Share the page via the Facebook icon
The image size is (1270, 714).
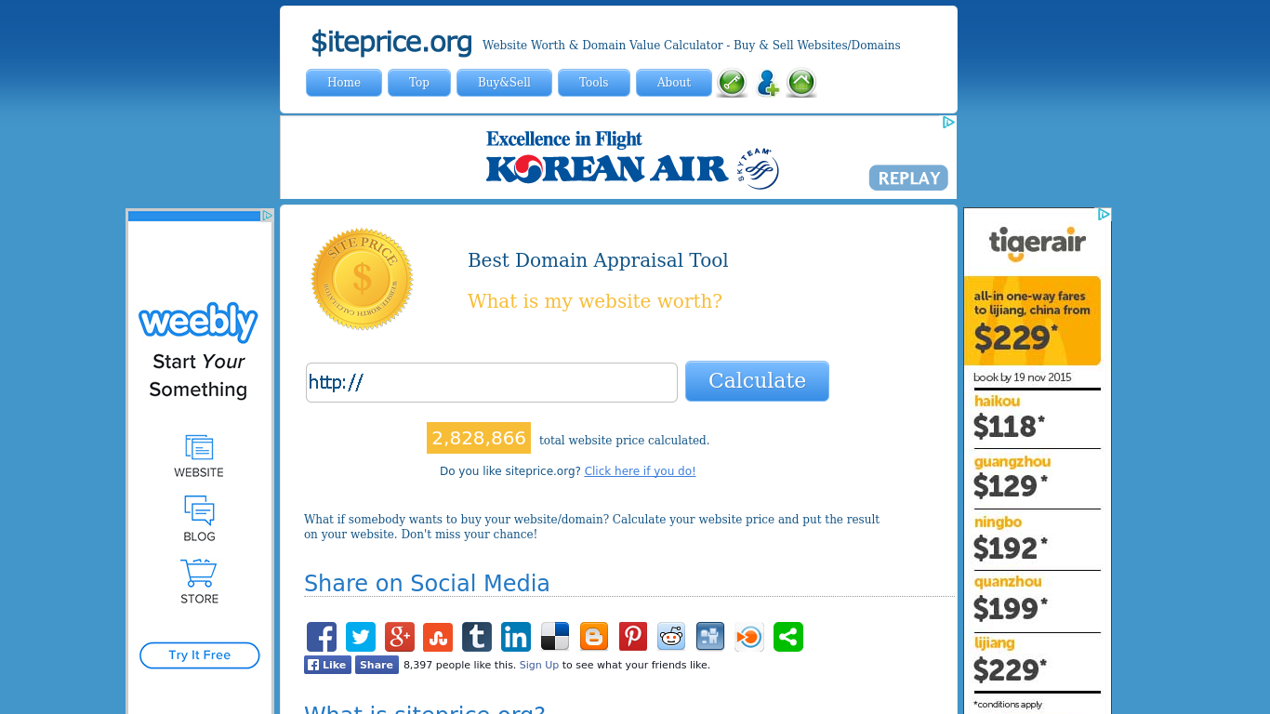point(322,637)
